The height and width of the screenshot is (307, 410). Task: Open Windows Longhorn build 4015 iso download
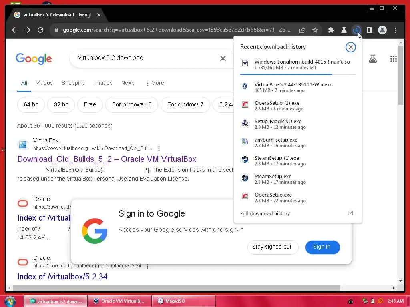(x=297, y=64)
